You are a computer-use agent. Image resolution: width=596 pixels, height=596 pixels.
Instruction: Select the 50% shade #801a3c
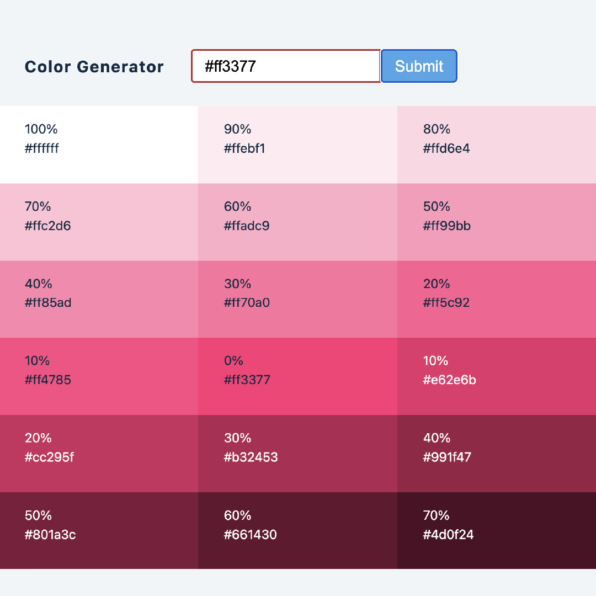coord(99,530)
